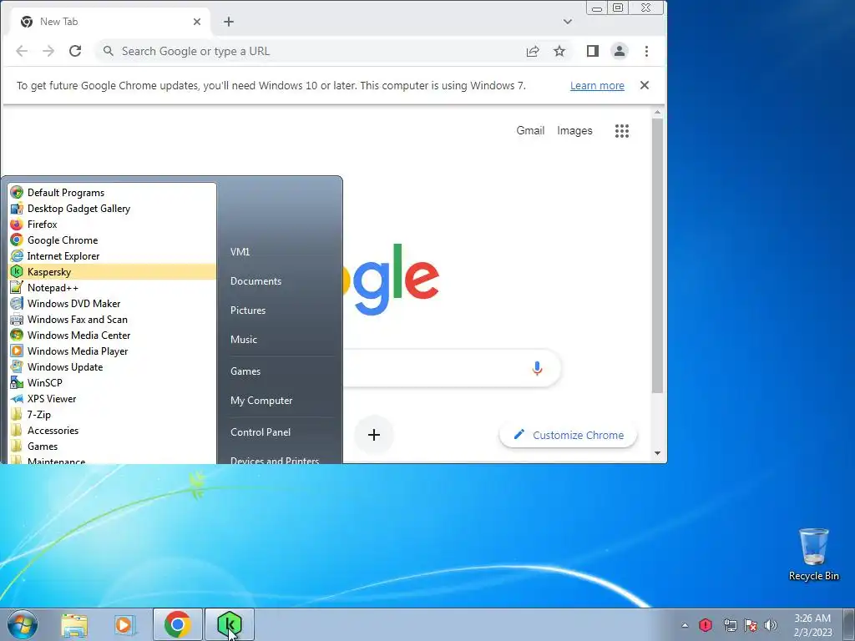The height and width of the screenshot is (641, 855).
Task: Expand the Accessories folder
Action: tap(112, 430)
